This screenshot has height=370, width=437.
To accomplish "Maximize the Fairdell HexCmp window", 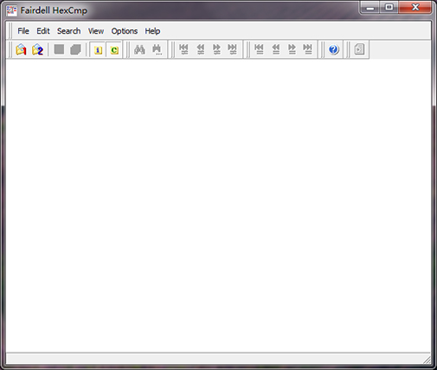I will point(389,8).
